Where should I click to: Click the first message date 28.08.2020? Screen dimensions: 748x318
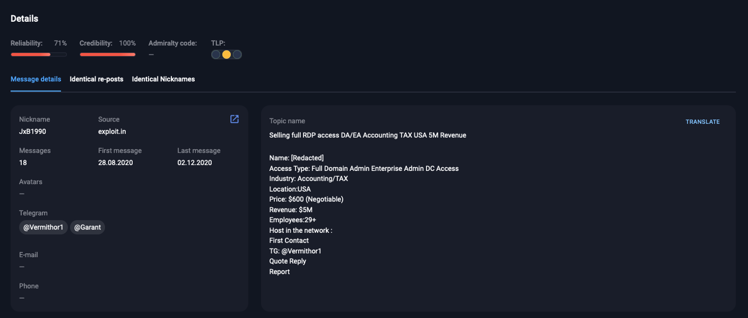(115, 163)
